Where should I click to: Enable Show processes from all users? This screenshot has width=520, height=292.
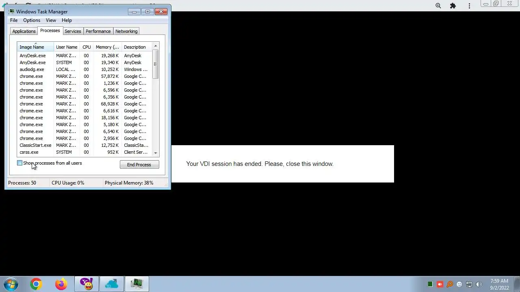click(19, 163)
